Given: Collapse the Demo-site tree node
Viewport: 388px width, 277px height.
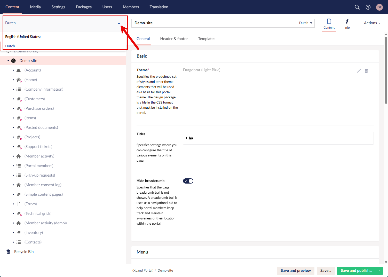Looking at the screenshot, I should click(8, 61).
